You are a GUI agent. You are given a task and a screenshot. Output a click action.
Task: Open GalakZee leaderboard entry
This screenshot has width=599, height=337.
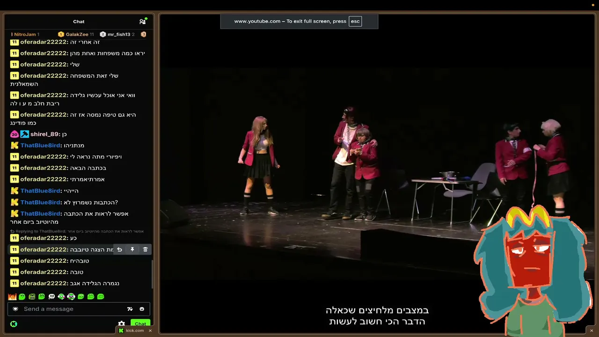76,34
